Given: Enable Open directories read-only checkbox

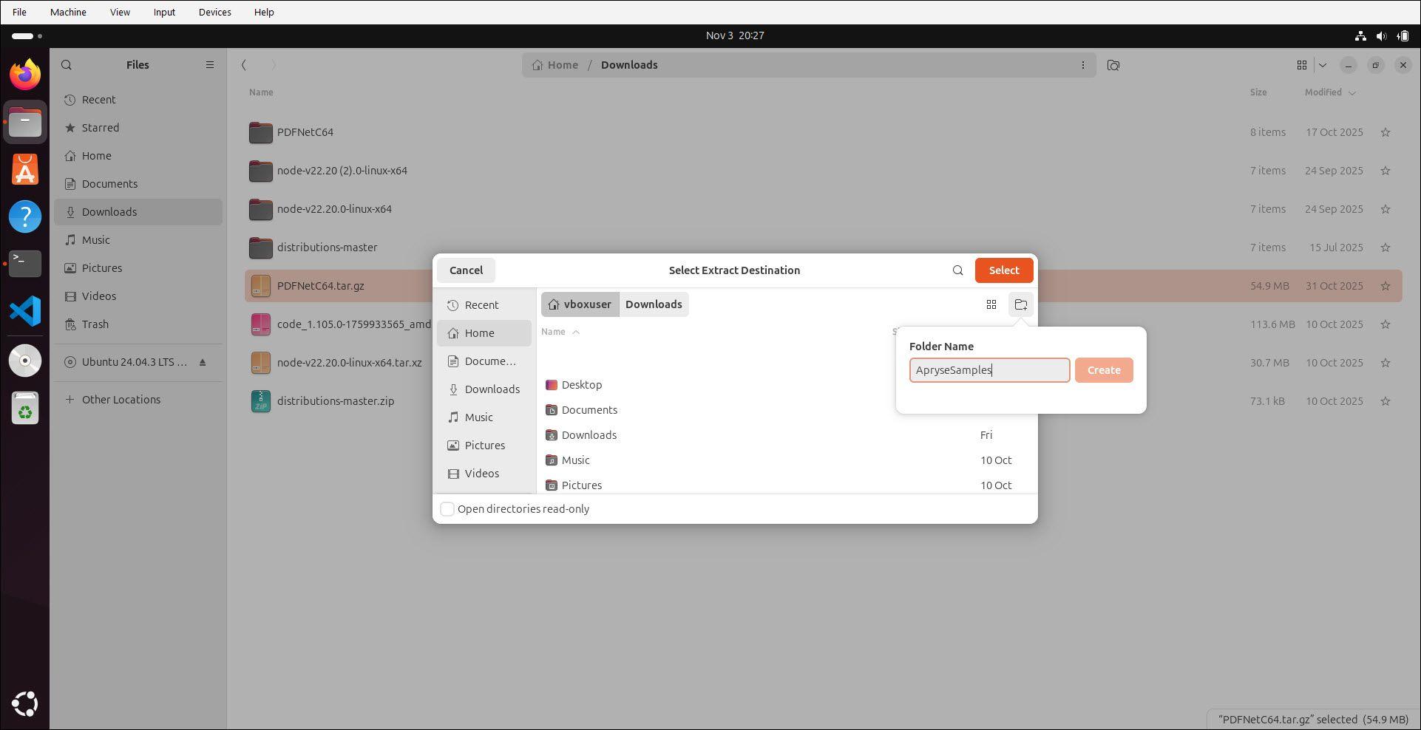Looking at the screenshot, I should (447, 509).
